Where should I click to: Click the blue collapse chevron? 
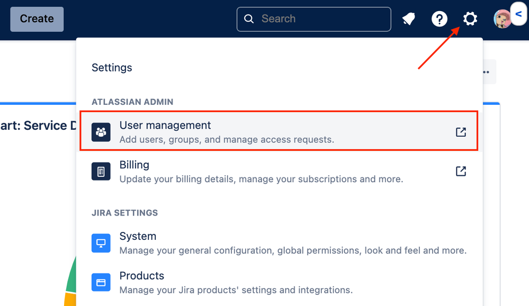point(519,14)
